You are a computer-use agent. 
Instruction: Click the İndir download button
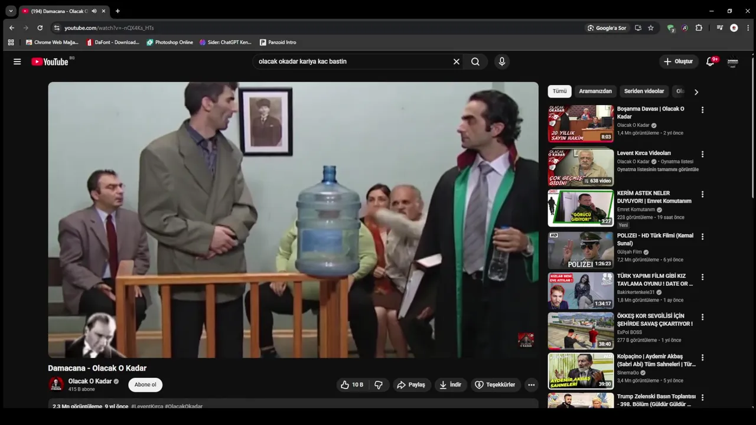point(450,385)
